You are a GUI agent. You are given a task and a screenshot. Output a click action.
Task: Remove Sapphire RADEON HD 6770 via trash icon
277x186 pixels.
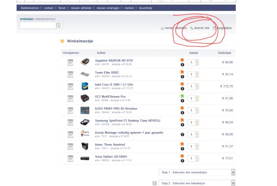70,63
